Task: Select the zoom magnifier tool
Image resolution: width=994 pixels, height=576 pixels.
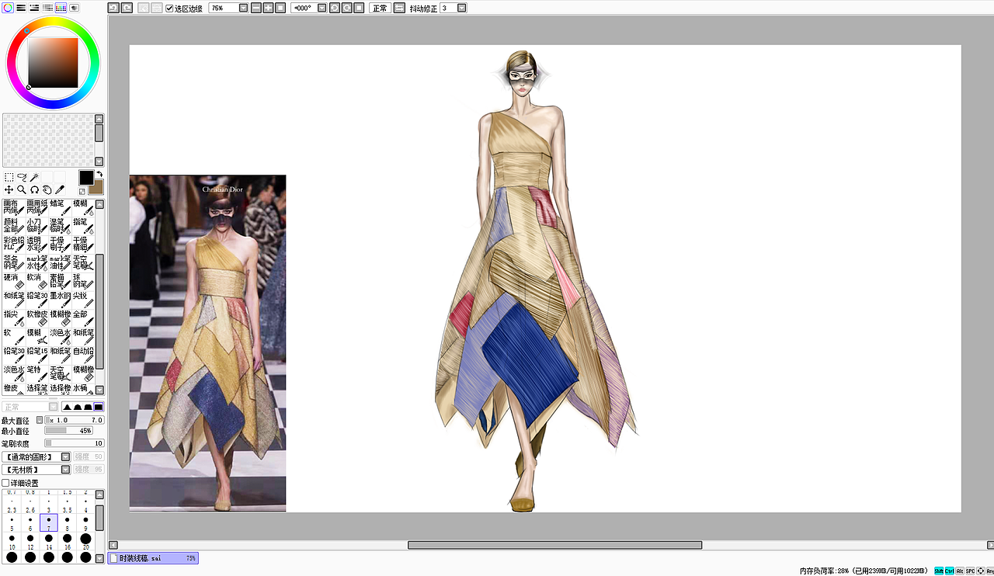Action: coord(22,189)
